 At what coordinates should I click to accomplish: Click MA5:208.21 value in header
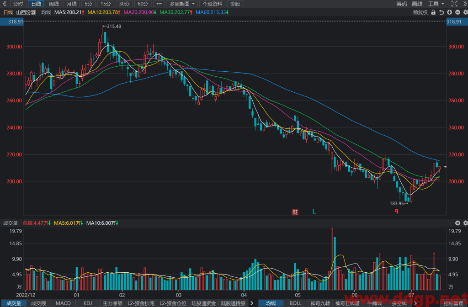[x=69, y=12]
